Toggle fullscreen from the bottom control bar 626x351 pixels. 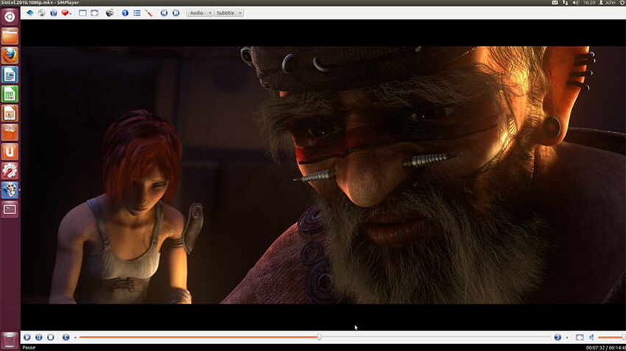click(x=580, y=338)
